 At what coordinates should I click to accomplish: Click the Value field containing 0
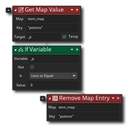[54, 85]
